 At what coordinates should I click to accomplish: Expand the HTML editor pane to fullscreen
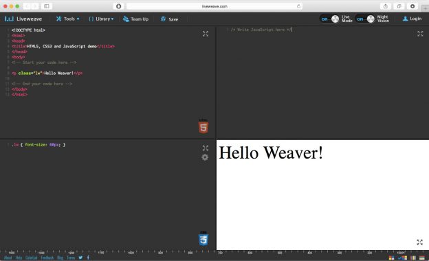click(x=206, y=34)
